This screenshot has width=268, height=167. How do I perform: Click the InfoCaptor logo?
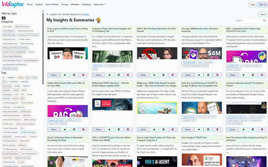(x=13, y=4)
